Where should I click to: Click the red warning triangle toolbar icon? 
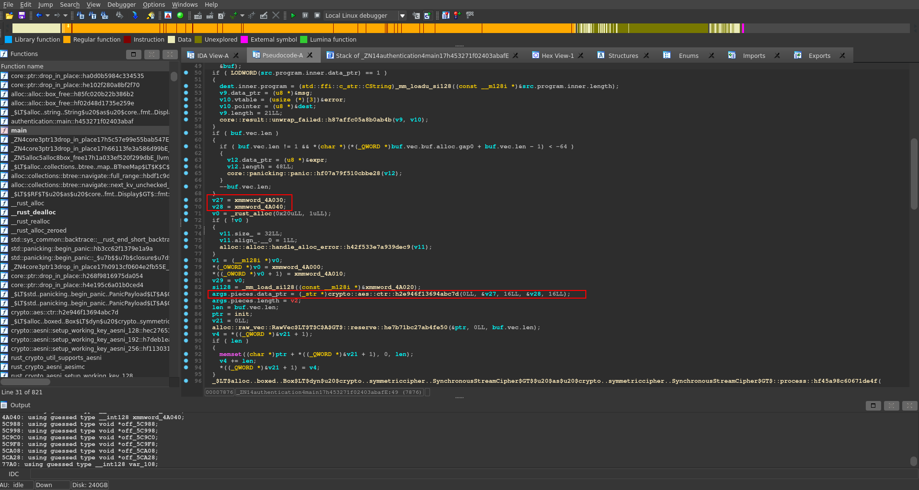coord(168,16)
